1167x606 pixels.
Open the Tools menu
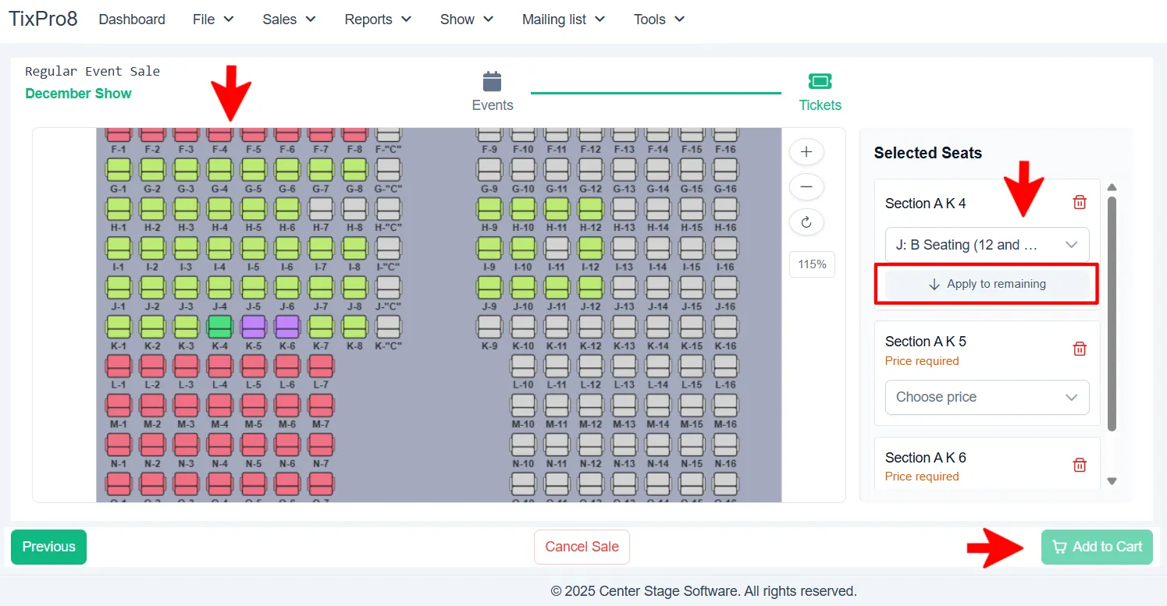[x=660, y=19]
